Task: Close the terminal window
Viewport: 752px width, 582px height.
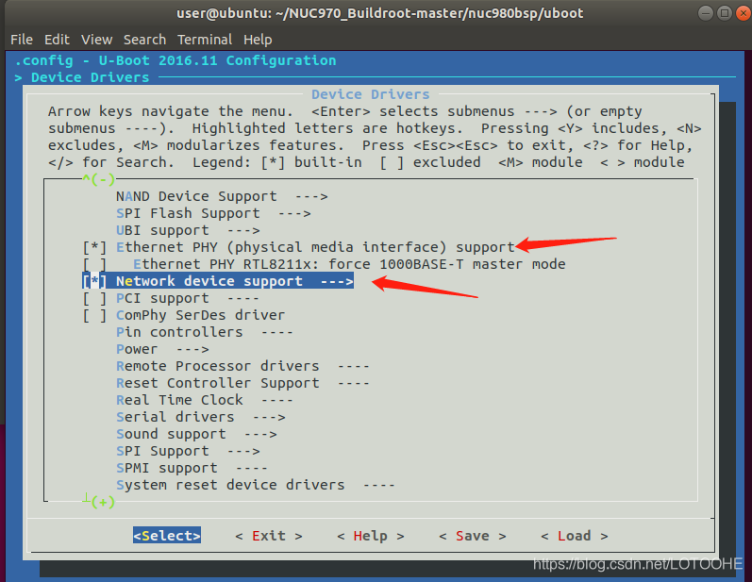Action: [x=744, y=13]
